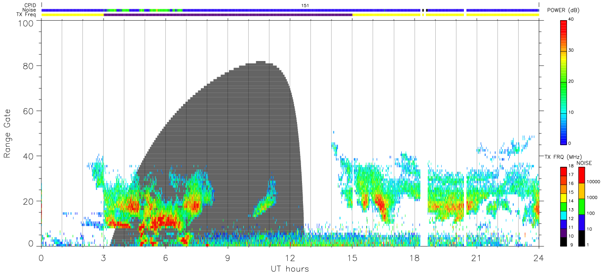Select the purple segment of the TX Freq strip
Screen dimensions: 606x279
click(228, 15)
